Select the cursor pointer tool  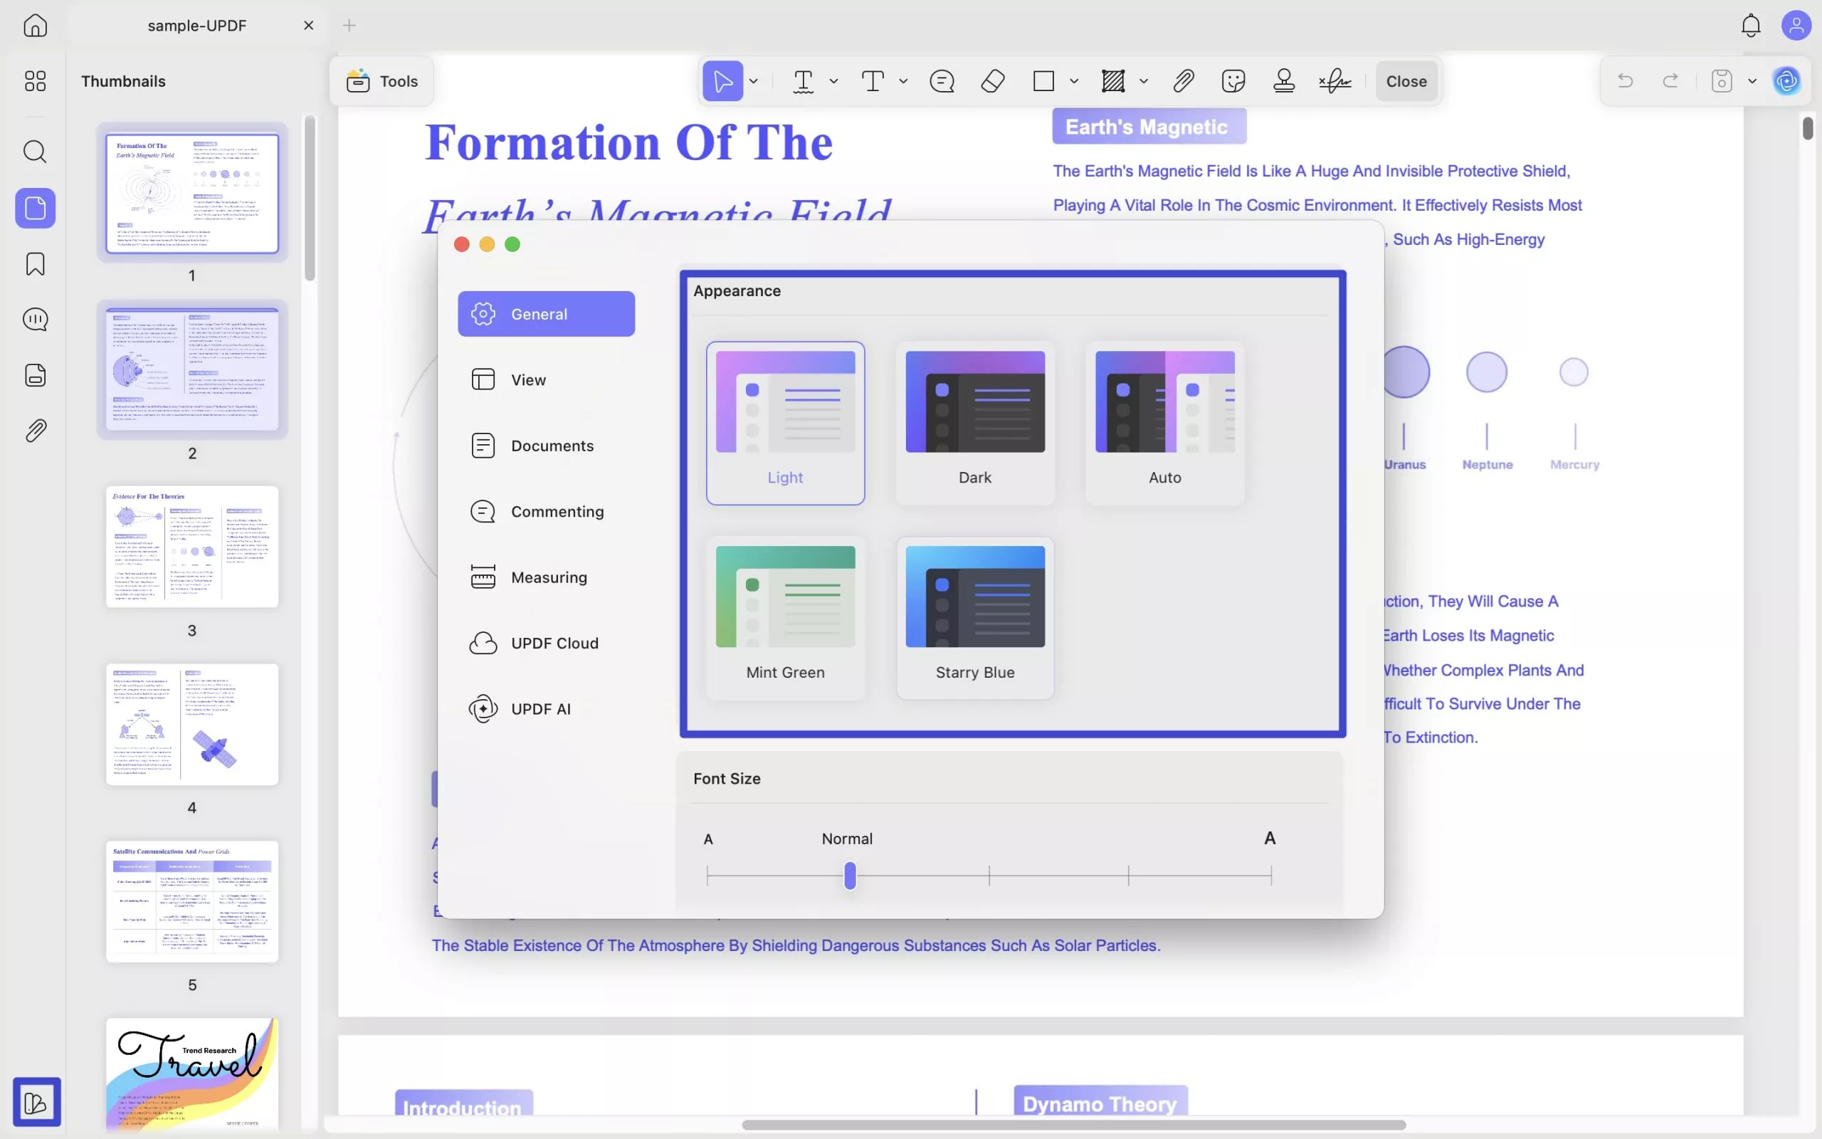(x=723, y=80)
